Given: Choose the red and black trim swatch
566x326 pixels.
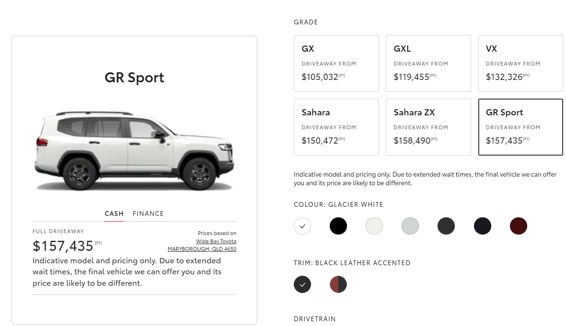Looking at the screenshot, I should [x=338, y=284].
